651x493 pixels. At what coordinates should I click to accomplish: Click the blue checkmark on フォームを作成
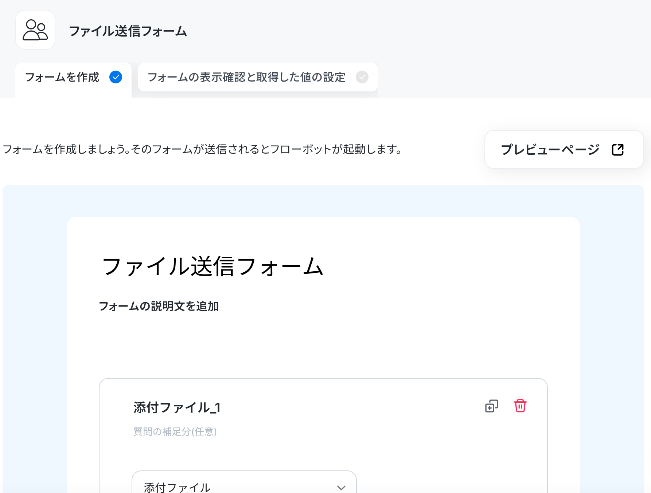tap(116, 77)
